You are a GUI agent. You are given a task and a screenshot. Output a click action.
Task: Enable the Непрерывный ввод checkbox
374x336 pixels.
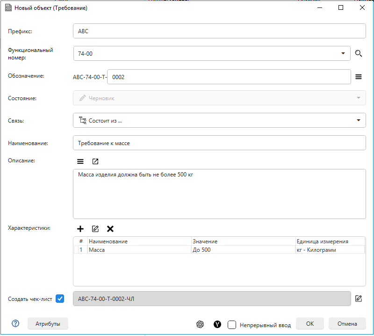(232, 325)
